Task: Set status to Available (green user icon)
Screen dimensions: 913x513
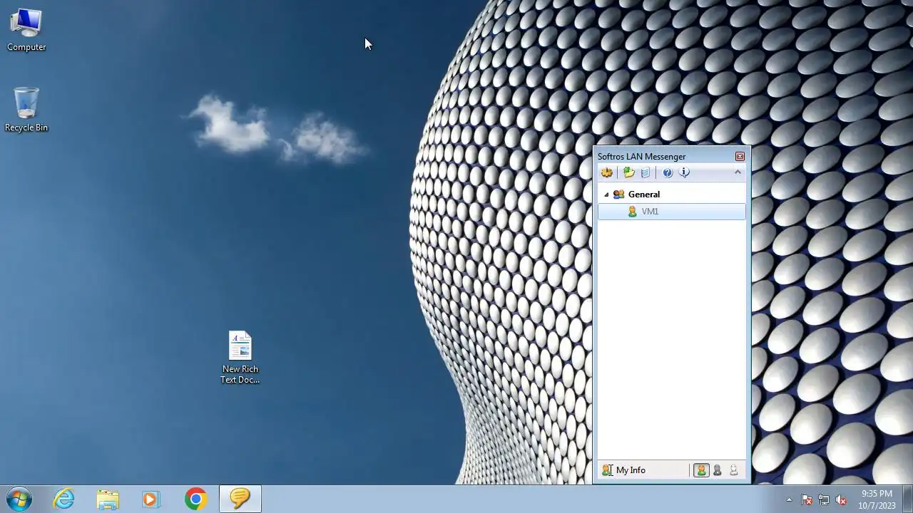Action: [x=701, y=470]
